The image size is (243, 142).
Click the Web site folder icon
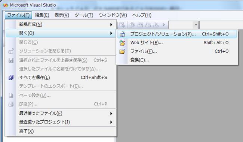click(122, 43)
